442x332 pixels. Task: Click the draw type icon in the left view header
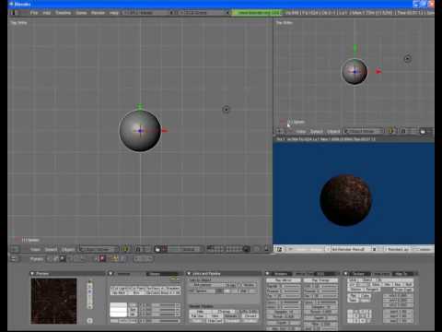coord(125,249)
